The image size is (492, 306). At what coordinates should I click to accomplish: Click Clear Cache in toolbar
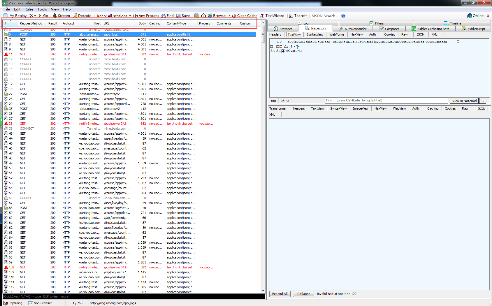[x=245, y=16]
